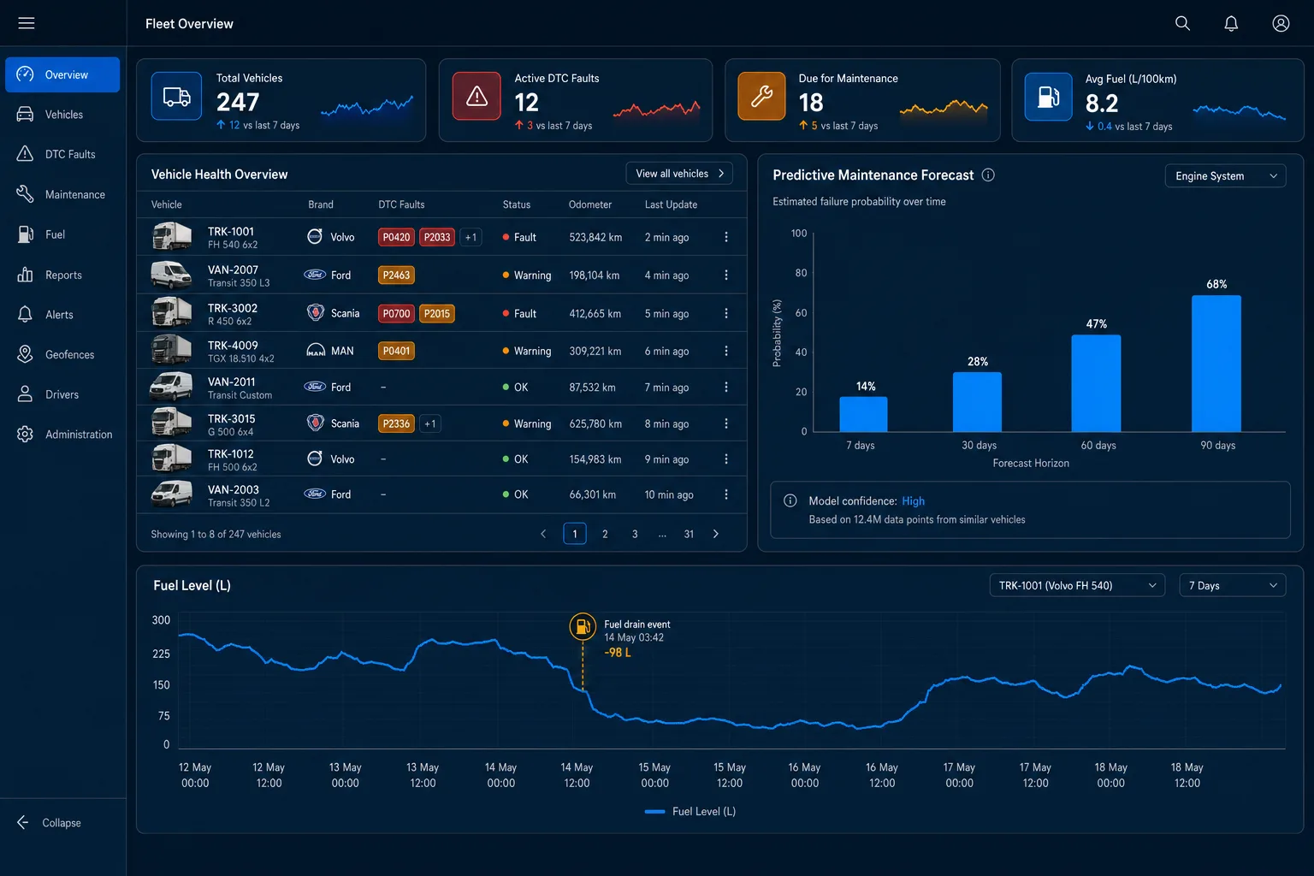This screenshot has width=1314, height=876.
Task: Click the 7 days forecast bar
Action: coord(863,414)
